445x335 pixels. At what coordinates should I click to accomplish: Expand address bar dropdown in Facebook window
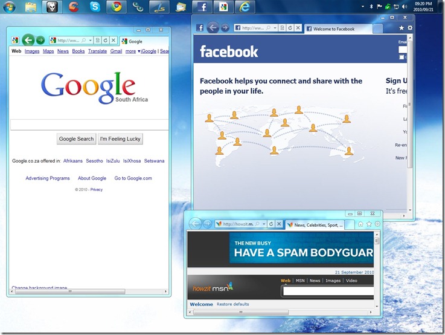click(275, 28)
